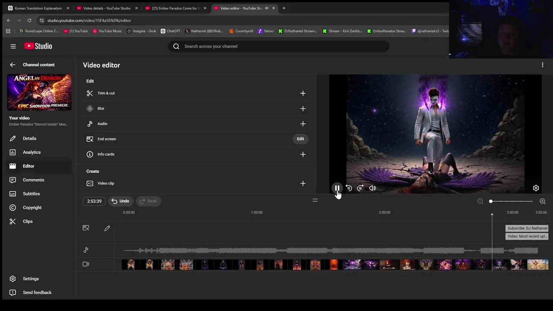
Task: Adjust the timeline zoom slider
Action: 511,201
